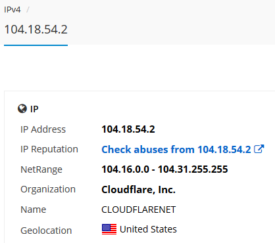Click the CLOUDFLARENET name value

pyautogui.click(x=139, y=210)
